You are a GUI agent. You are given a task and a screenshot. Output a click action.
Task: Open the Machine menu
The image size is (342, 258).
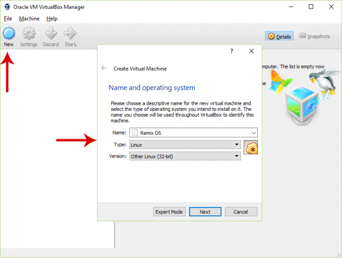point(29,18)
